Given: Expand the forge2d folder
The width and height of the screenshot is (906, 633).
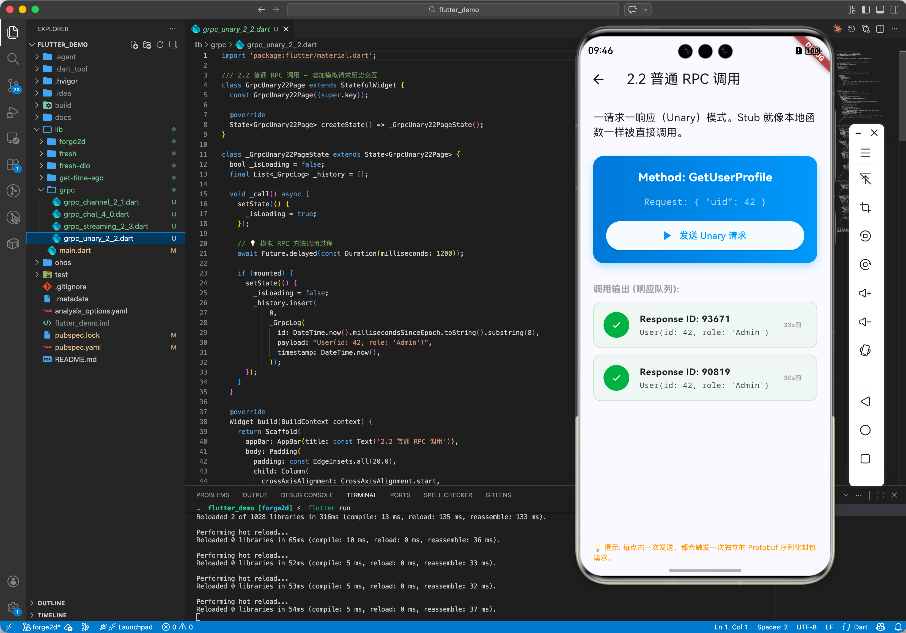Looking at the screenshot, I should (72, 141).
